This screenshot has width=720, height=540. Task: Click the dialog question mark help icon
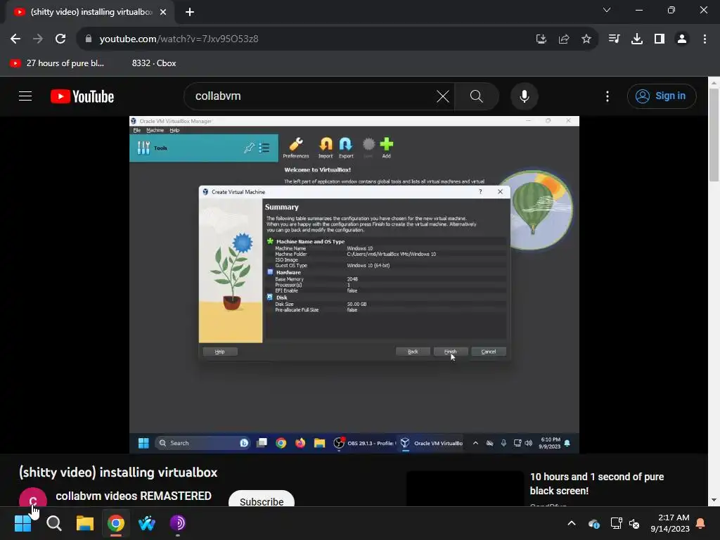[480, 192]
